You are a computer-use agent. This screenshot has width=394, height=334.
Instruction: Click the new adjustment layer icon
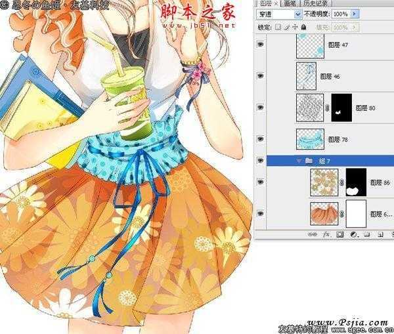click(353, 234)
